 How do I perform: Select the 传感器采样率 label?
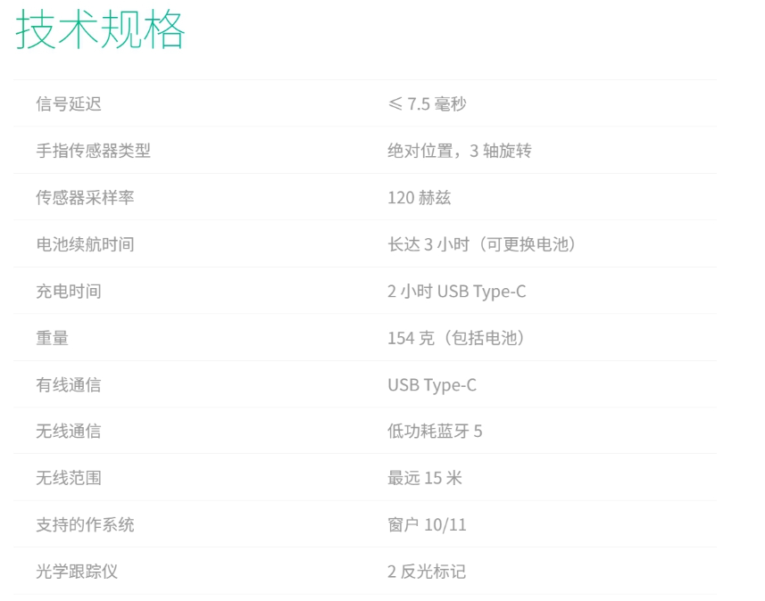[85, 197]
